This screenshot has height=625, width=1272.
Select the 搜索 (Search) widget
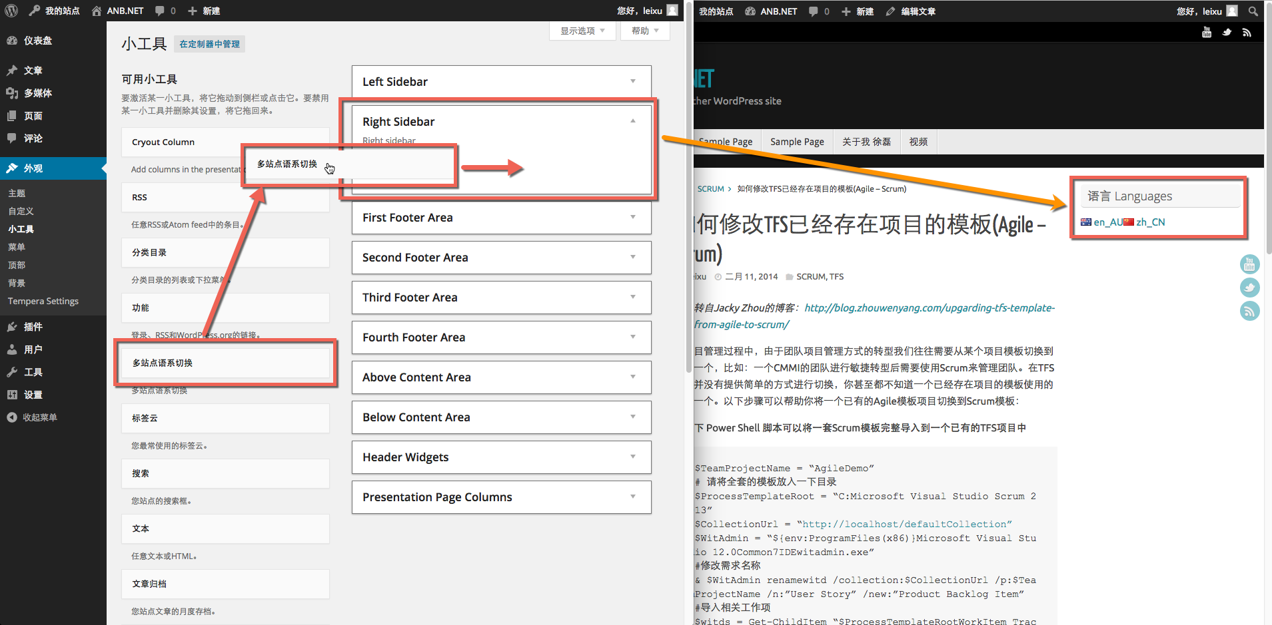point(225,473)
